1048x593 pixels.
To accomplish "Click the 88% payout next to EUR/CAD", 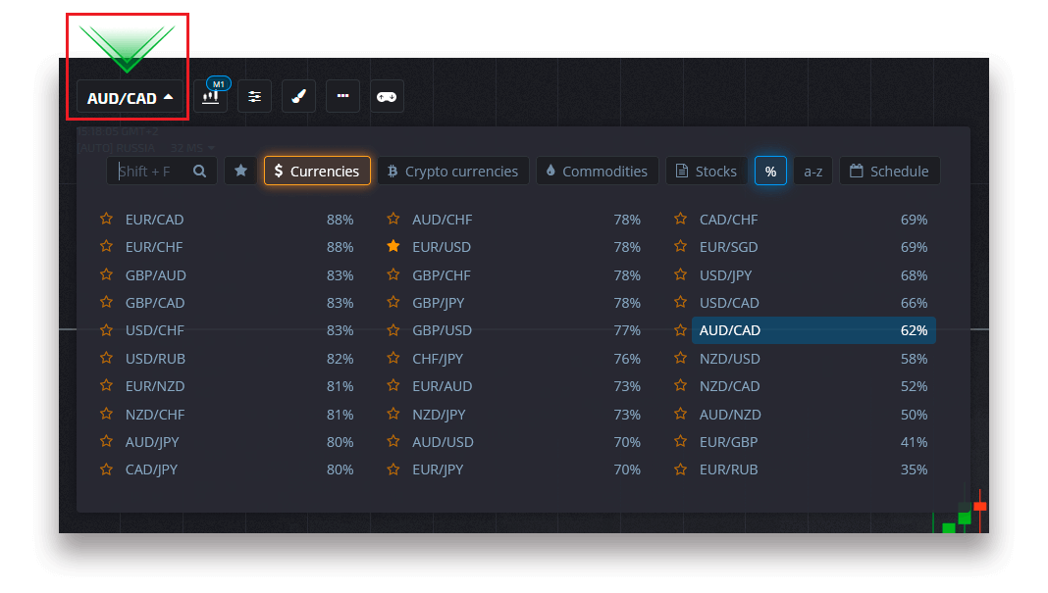I will tap(341, 219).
